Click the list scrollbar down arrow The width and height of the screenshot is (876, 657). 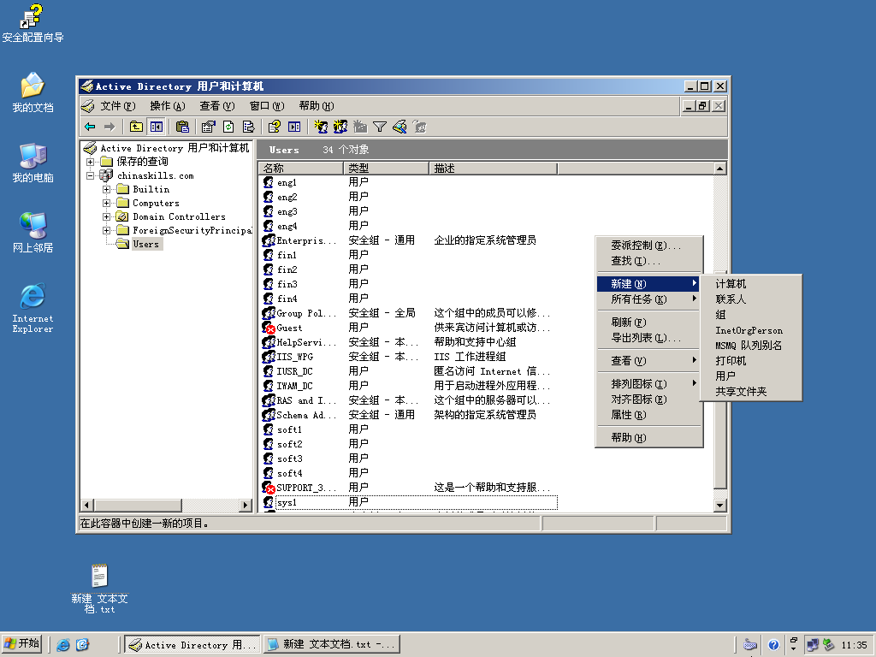coord(719,505)
